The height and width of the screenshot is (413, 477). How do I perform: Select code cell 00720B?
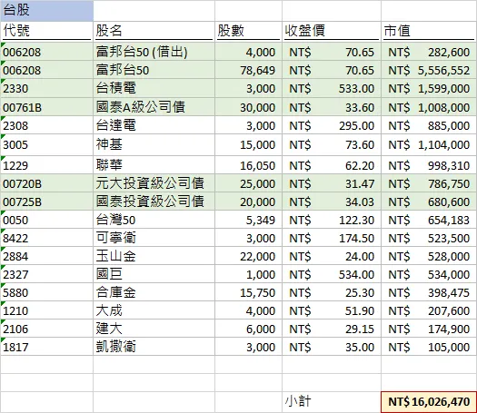pyautogui.click(x=47, y=183)
